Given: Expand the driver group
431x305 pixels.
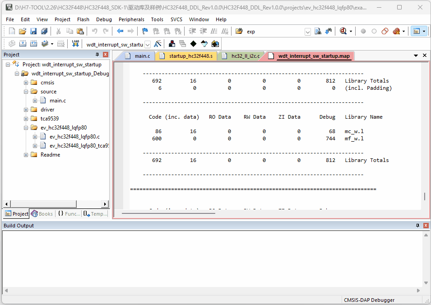Looking at the screenshot, I should click(x=26, y=110).
